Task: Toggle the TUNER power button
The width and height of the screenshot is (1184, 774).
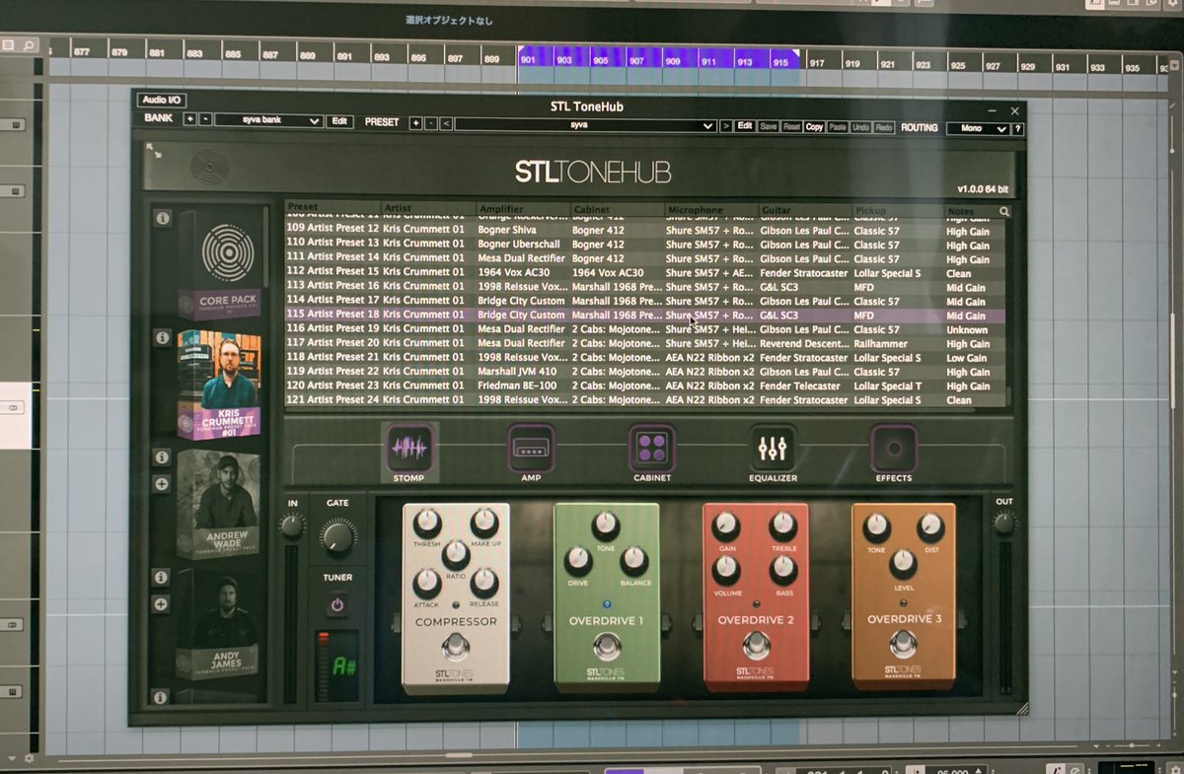Action: 337,604
